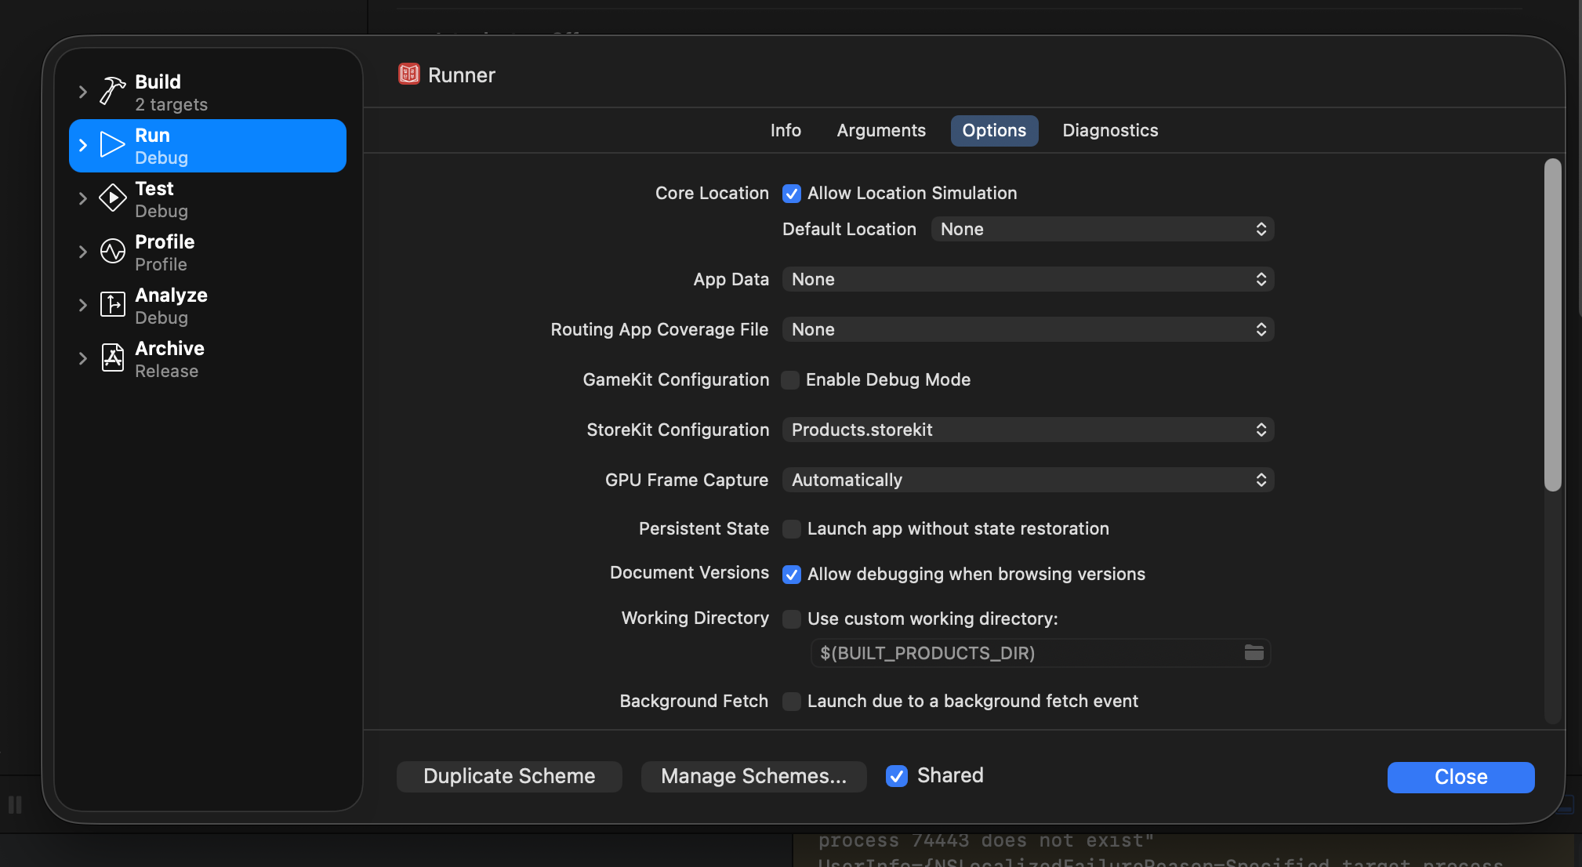Viewport: 1582px width, 867px height.
Task: Switch to the Diagnostics tab
Action: pos(1110,130)
